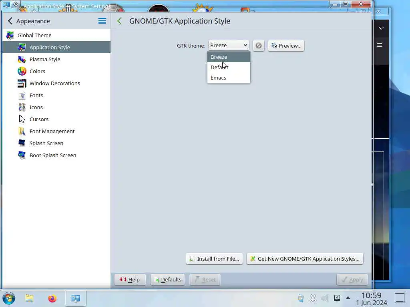Click the Global Theme icon
The image size is (410, 307).
[x=10, y=35]
